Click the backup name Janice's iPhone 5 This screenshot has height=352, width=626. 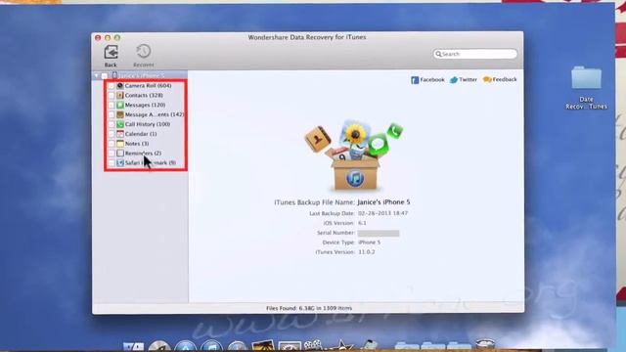(x=383, y=202)
